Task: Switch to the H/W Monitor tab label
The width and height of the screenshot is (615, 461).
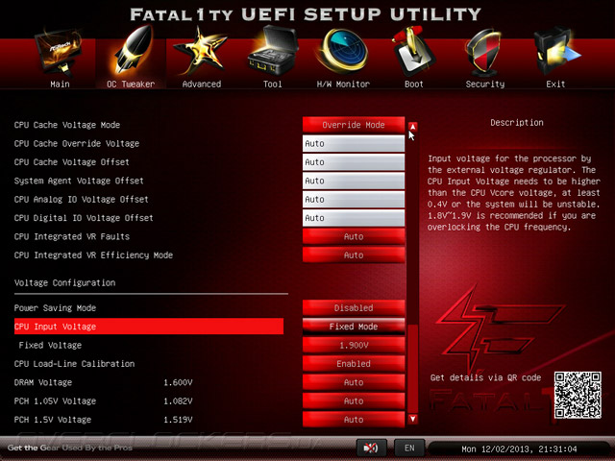Action: tap(343, 84)
